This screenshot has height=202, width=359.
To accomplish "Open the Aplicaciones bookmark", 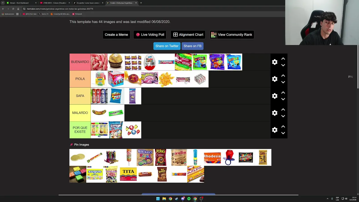I will pos(8,14).
